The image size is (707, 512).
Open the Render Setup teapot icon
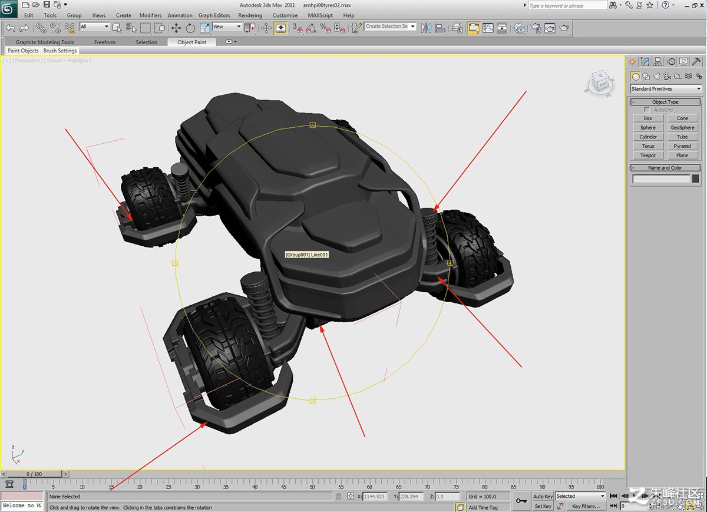pos(536,28)
